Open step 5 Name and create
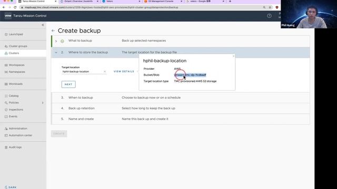 click(x=181, y=119)
